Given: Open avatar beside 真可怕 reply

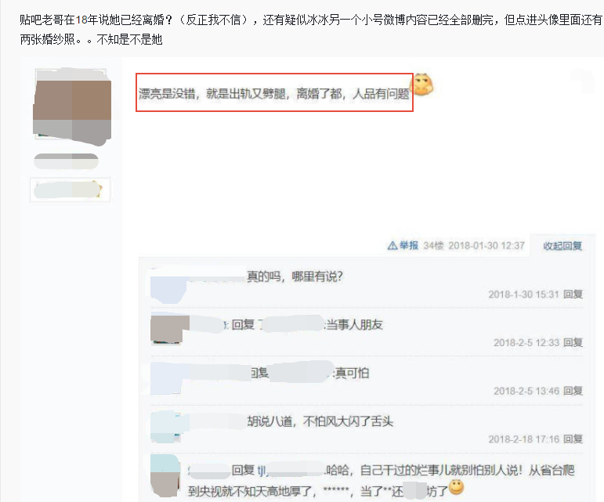Looking at the screenshot, I should 166,378.
